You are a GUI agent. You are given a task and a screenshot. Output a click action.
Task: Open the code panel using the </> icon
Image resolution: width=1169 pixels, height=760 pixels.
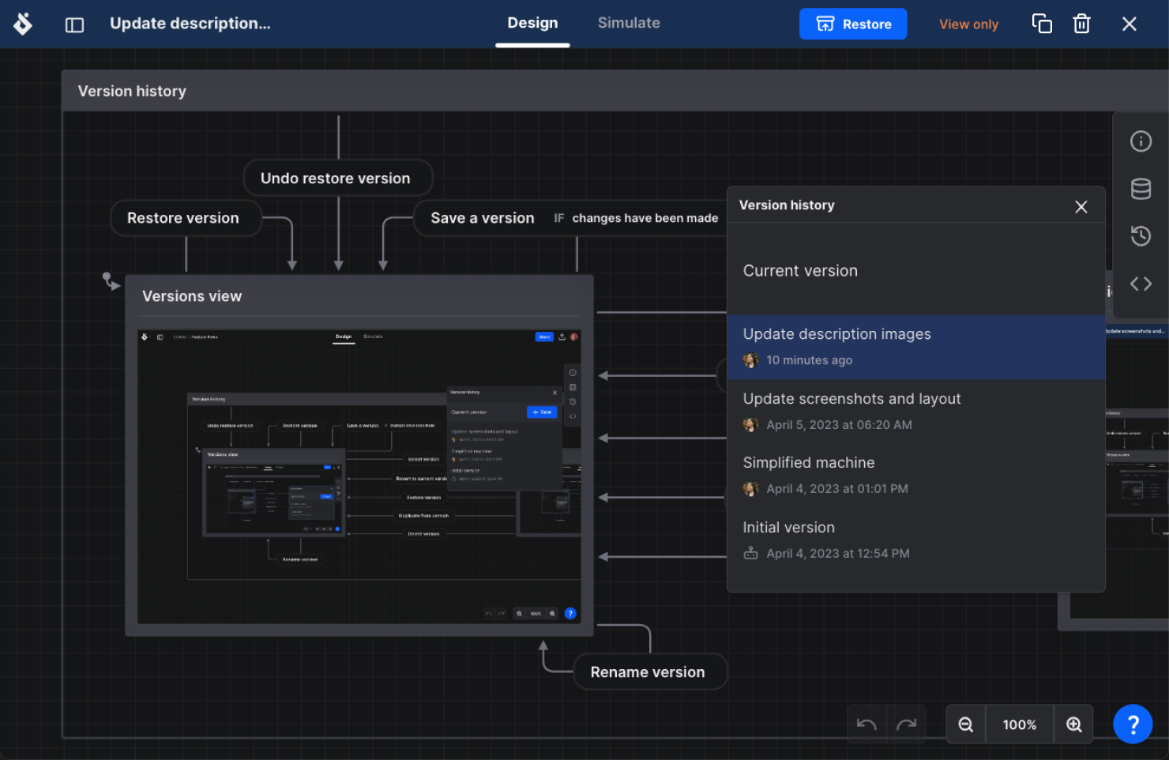coord(1141,283)
